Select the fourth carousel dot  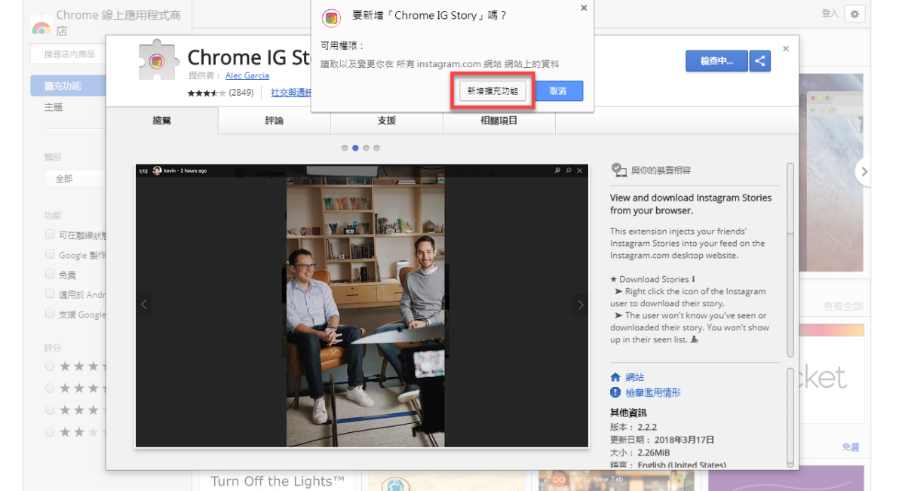point(376,148)
